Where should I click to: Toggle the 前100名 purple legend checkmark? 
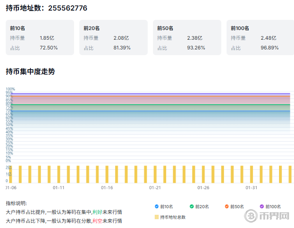click(x=262, y=206)
